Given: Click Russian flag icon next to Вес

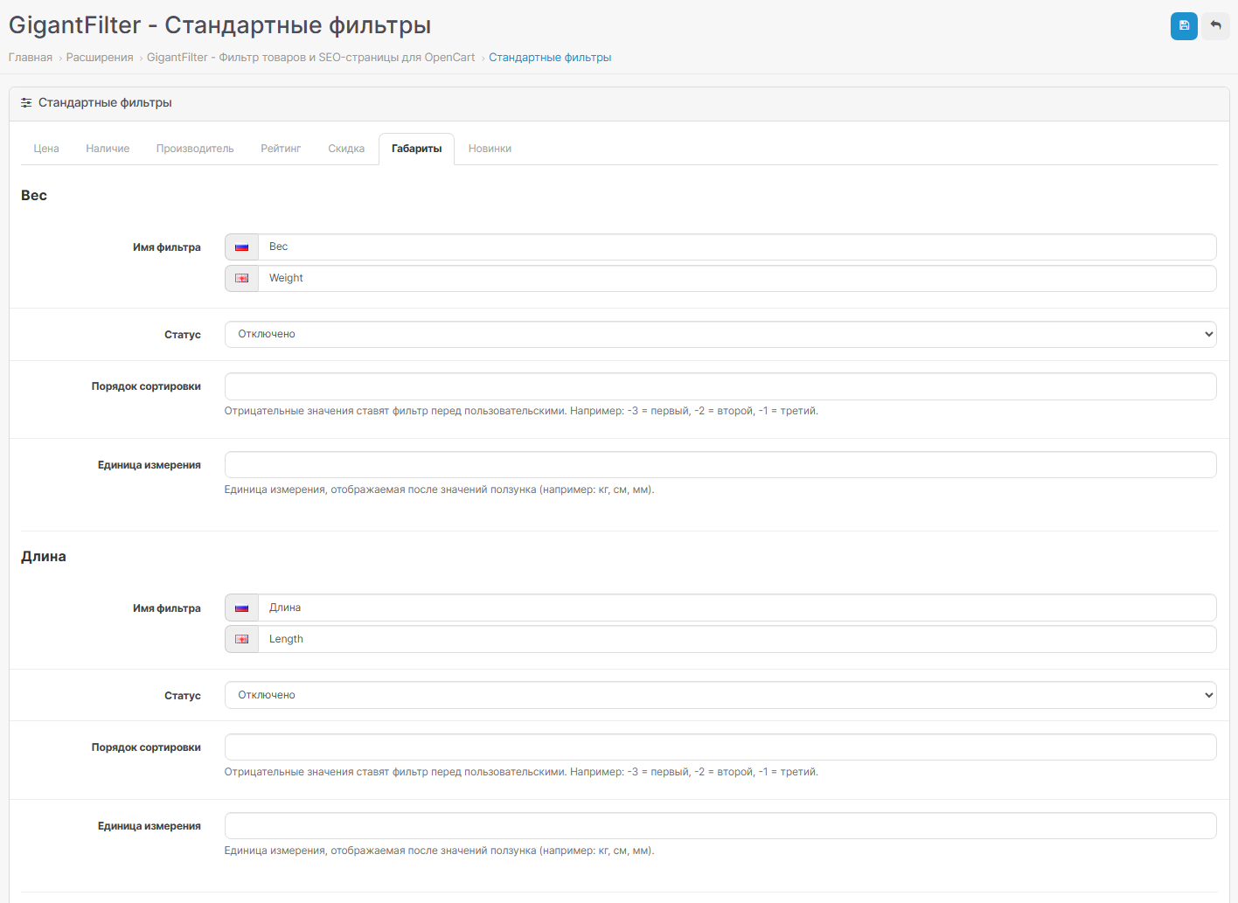Looking at the screenshot, I should [x=241, y=247].
